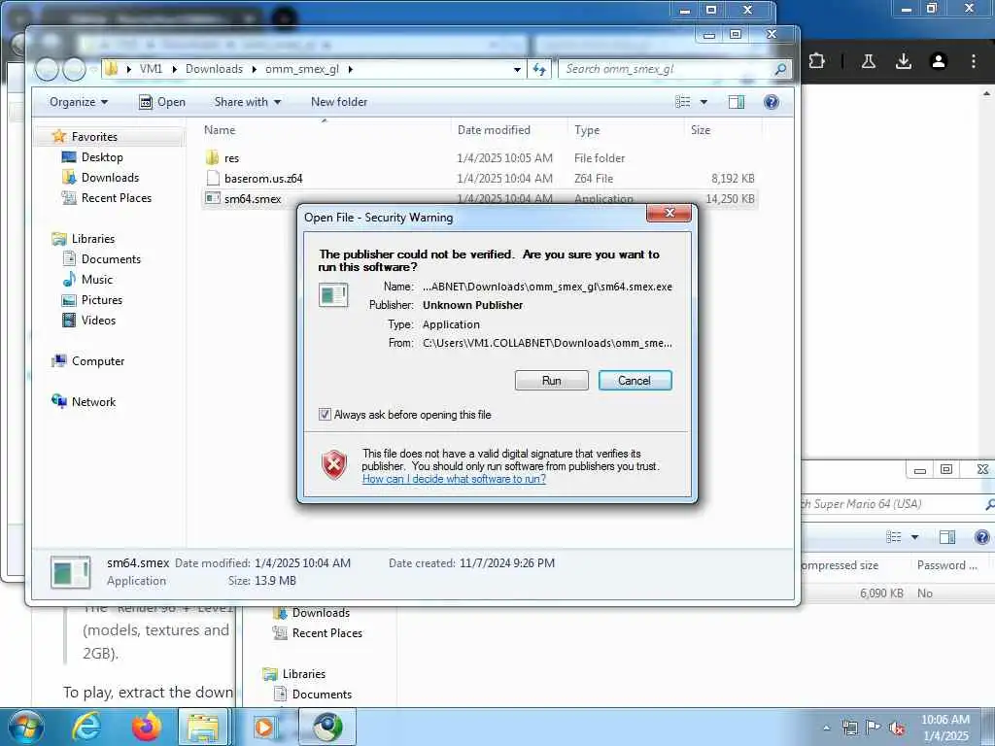This screenshot has width=995, height=746.
Task: Open address bar history dropdown
Action: coord(517,69)
